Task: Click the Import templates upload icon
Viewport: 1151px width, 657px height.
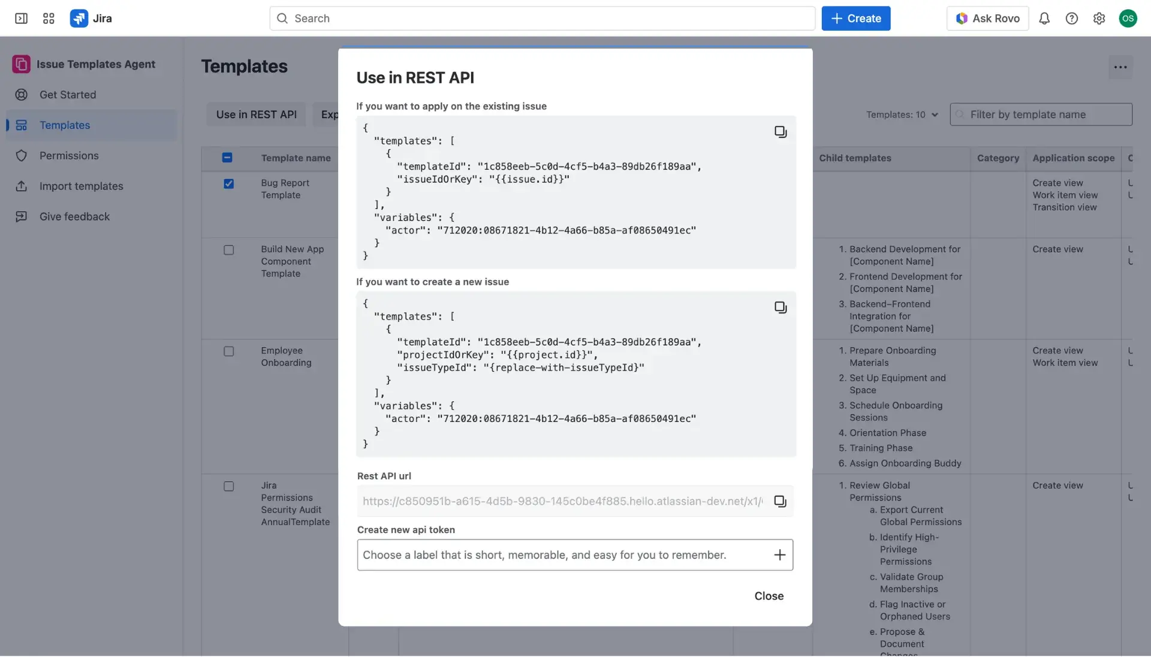Action: [22, 186]
